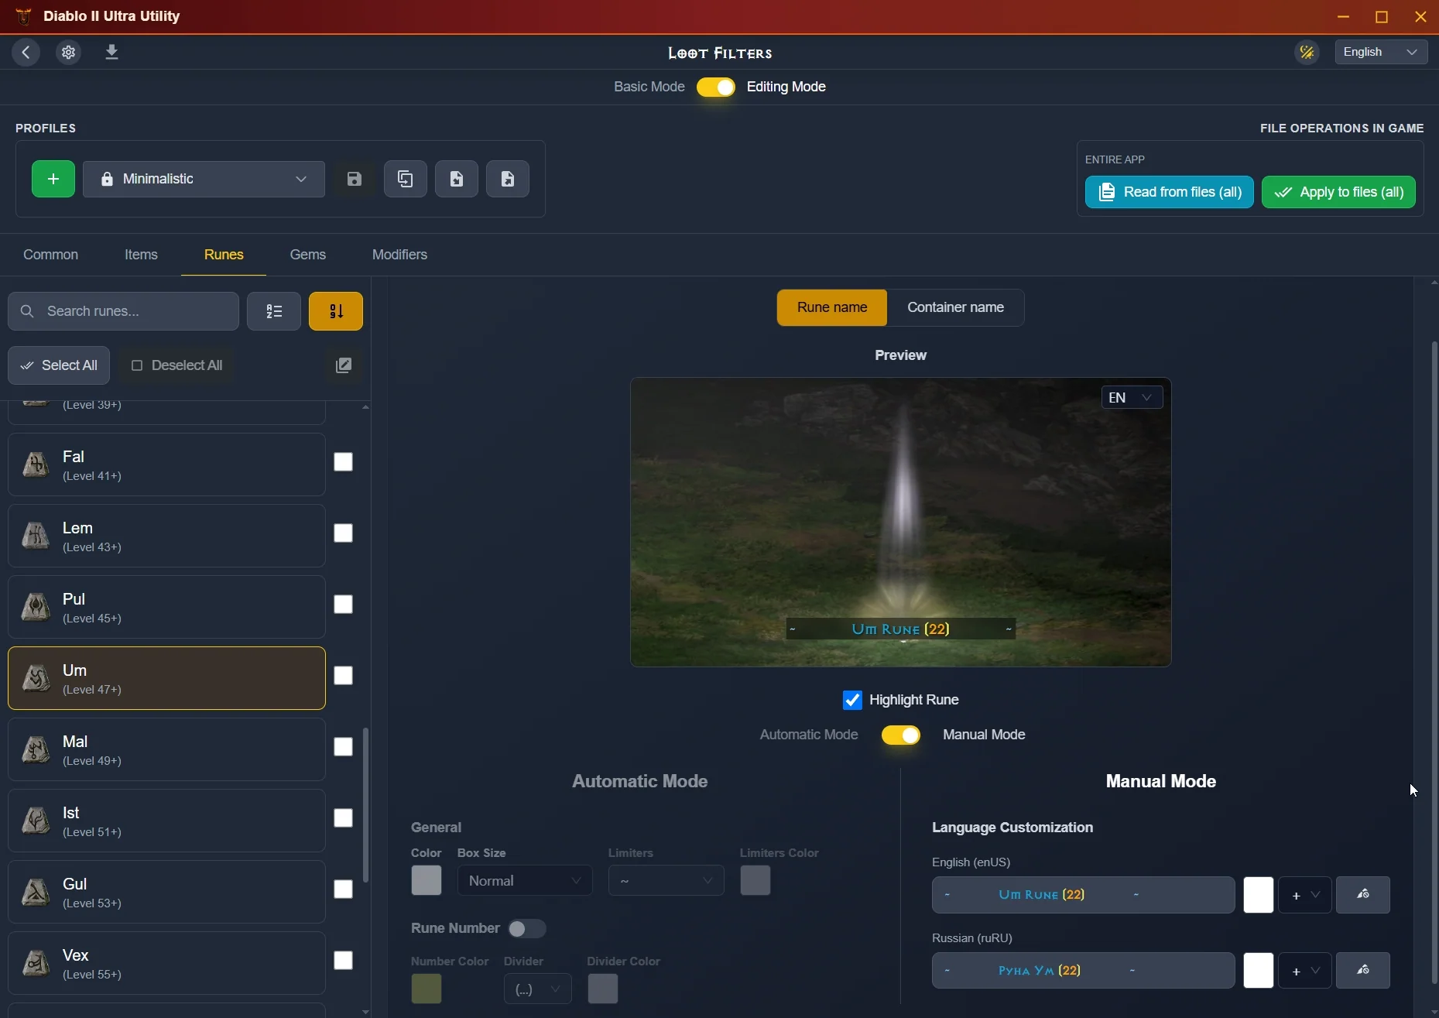
Task: Toggle the theme icon beside English dropdown
Action: click(1307, 53)
